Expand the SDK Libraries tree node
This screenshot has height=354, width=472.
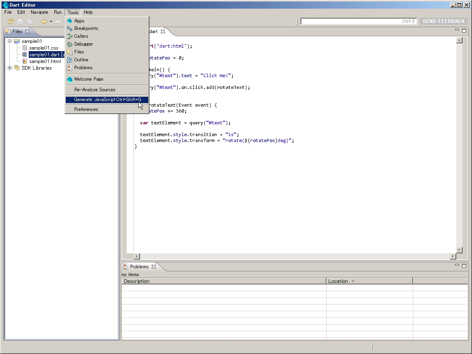tap(10, 68)
